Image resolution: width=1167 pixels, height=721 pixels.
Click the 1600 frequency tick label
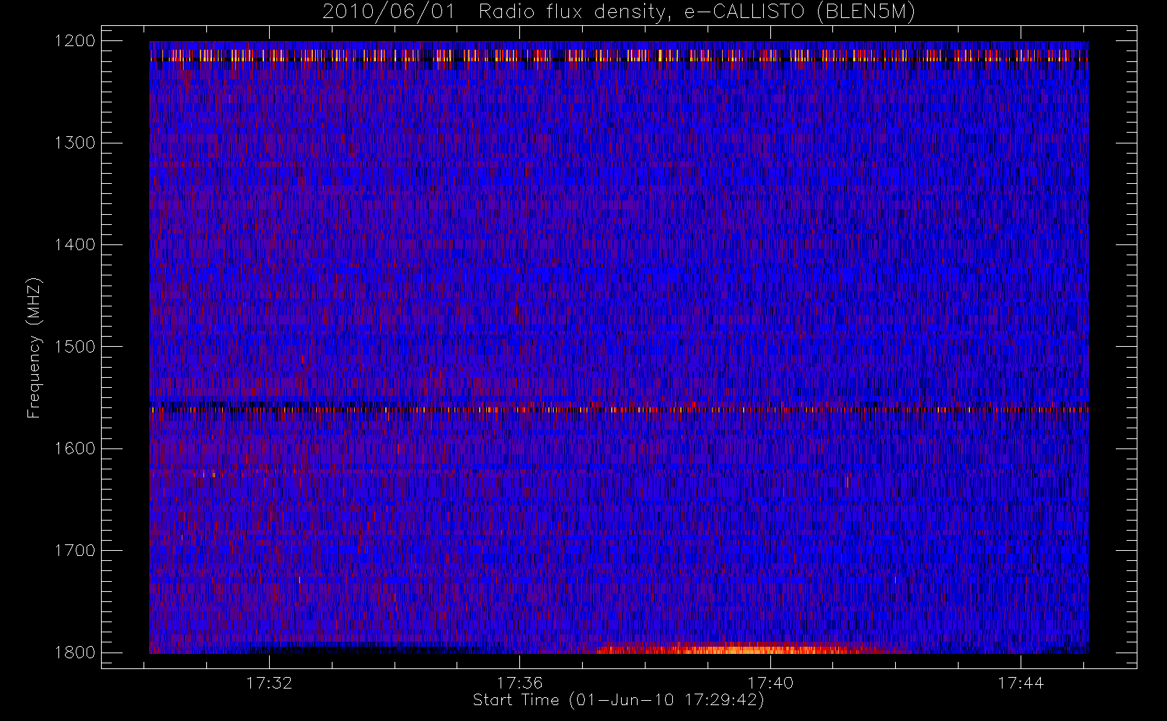[75, 448]
